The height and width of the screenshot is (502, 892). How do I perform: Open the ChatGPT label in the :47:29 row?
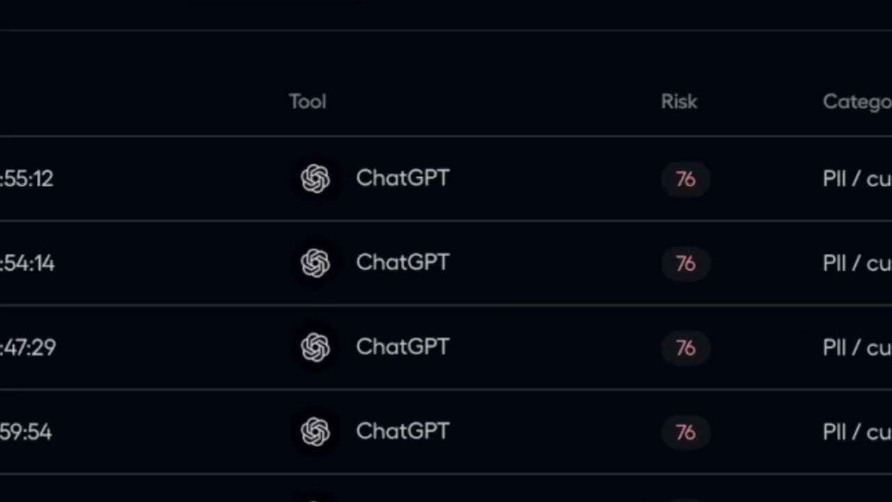coord(403,347)
